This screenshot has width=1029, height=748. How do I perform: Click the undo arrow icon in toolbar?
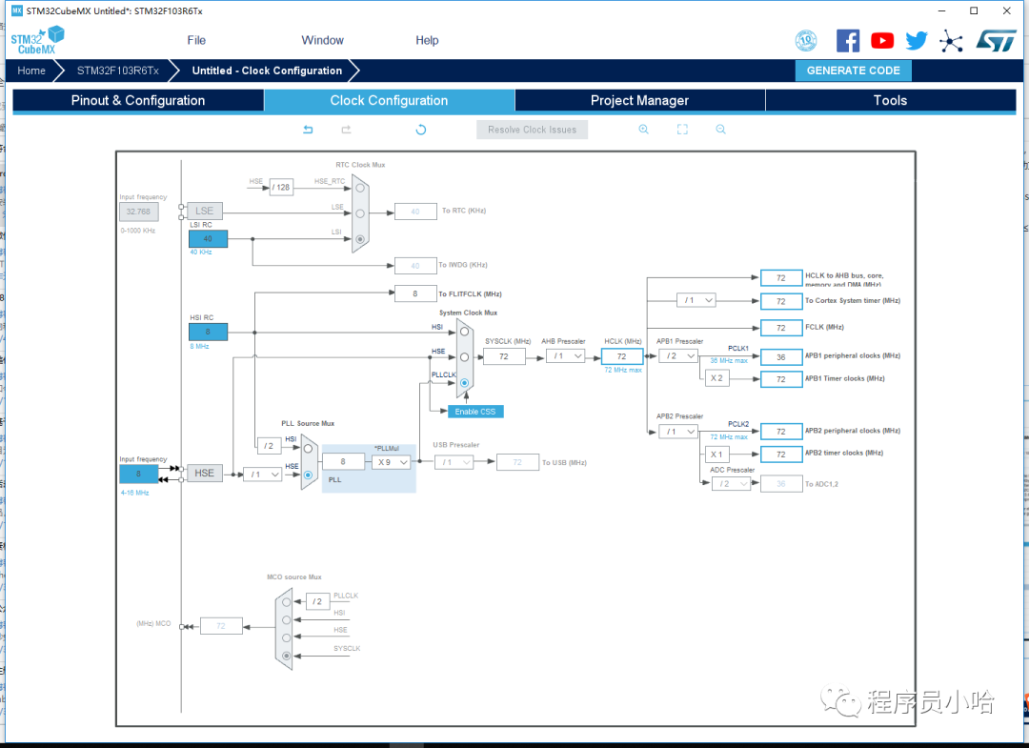[308, 130]
